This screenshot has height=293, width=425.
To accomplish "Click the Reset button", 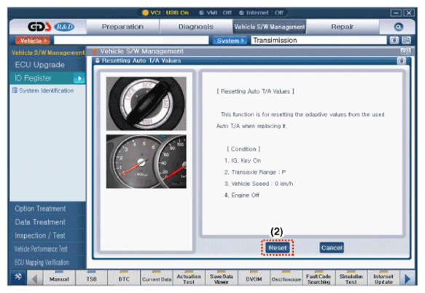I will click(277, 248).
